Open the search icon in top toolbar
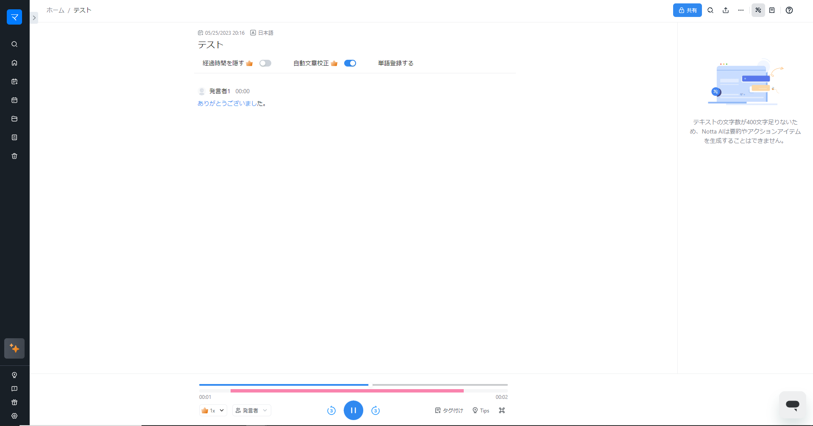The height and width of the screenshot is (426, 813). [x=710, y=10]
